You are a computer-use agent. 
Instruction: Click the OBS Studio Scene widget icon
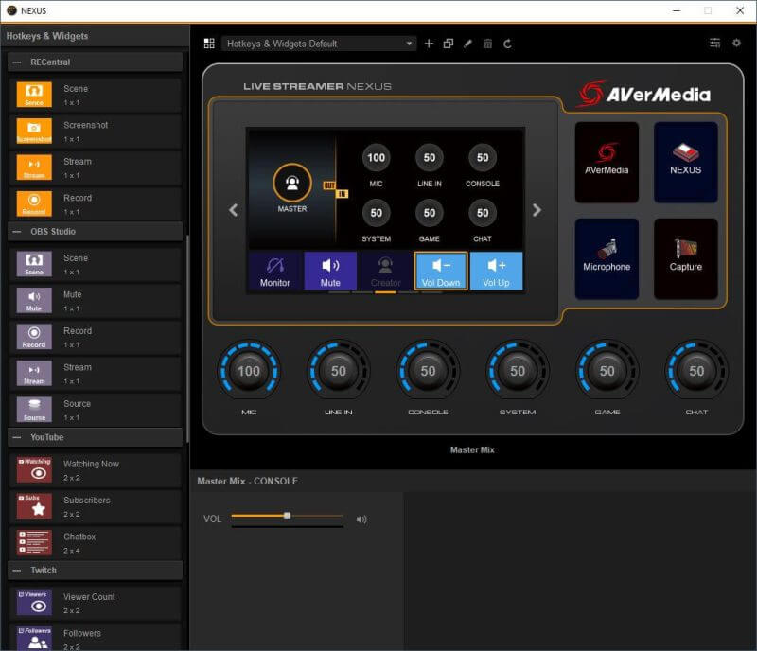click(x=34, y=264)
